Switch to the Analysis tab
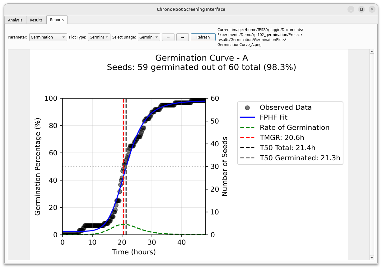The height and width of the screenshot is (269, 382). 15,20
